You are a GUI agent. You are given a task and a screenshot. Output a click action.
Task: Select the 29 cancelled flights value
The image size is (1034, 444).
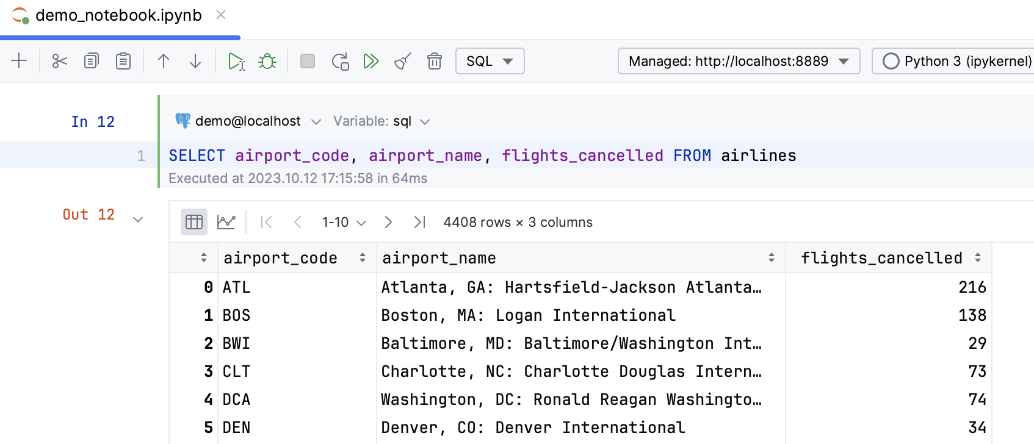click(x=889, y=343)
